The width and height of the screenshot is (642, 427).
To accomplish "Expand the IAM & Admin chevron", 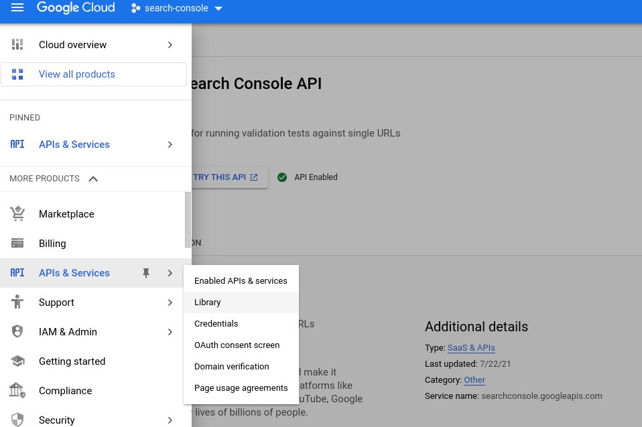I will [170, 332].
